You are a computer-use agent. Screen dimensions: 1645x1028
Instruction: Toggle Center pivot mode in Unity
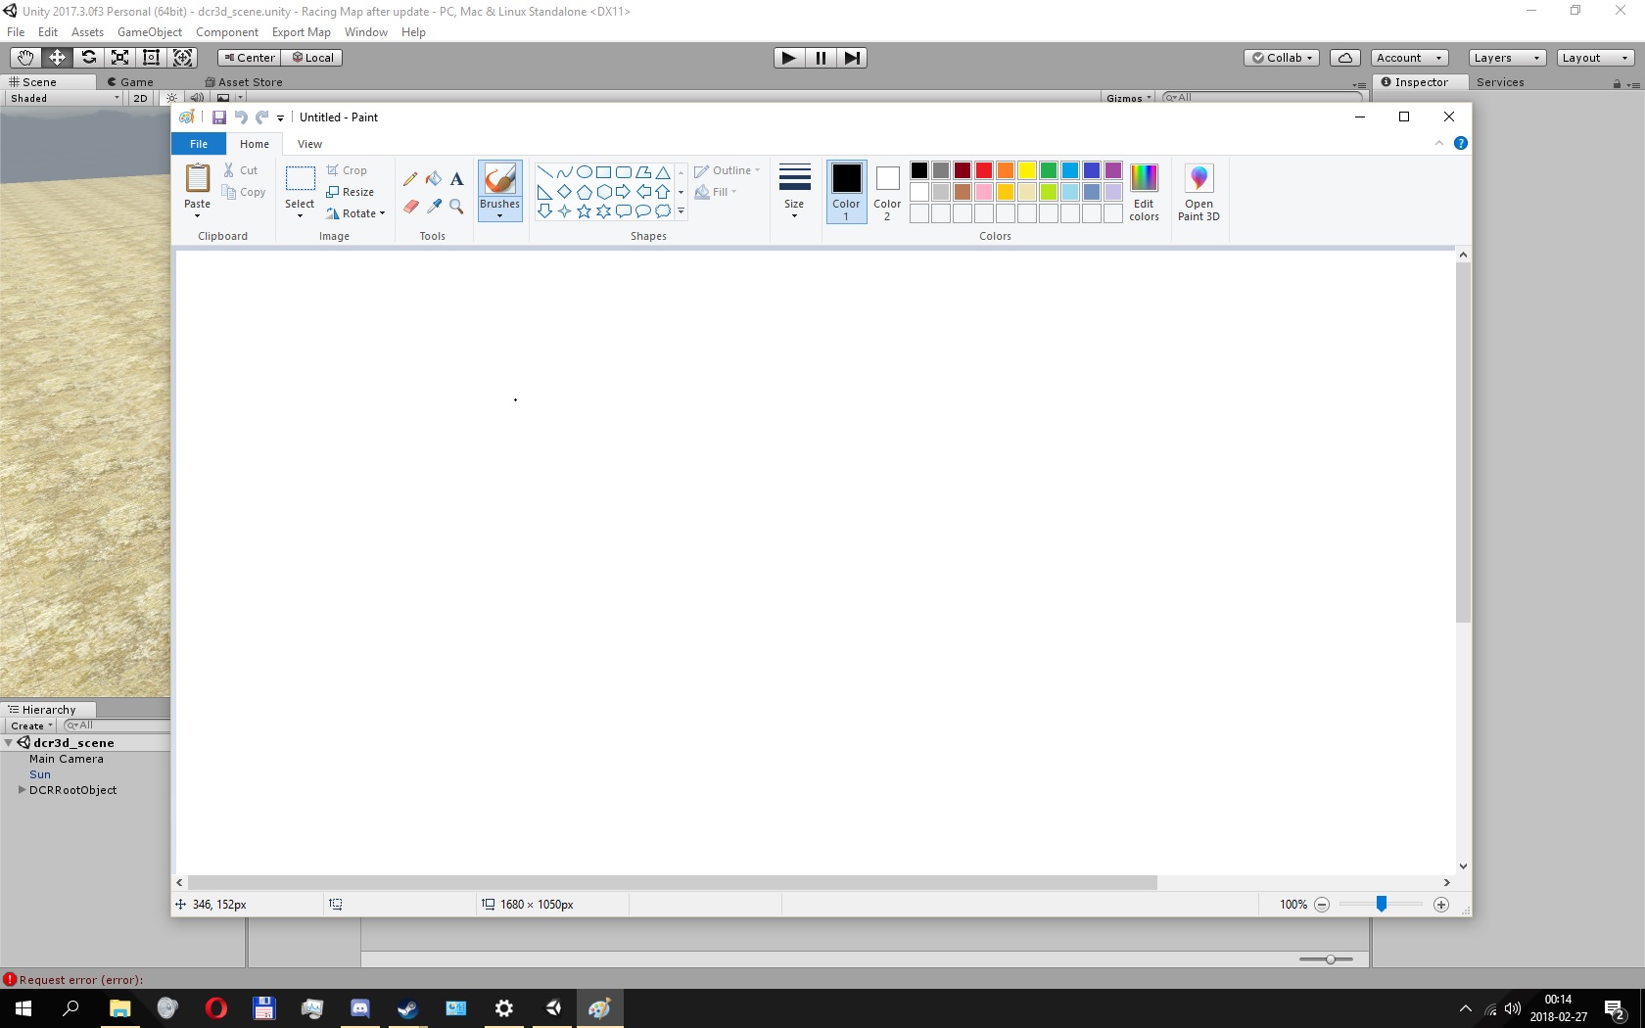(x=250, y=58)
